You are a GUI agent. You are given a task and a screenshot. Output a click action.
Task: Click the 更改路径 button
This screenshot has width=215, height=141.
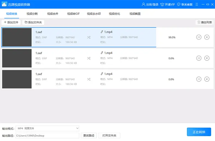(x=89, y=135)
